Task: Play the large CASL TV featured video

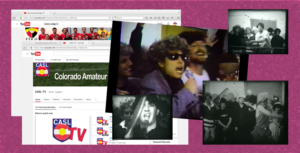Action: [x=62, y=130]
